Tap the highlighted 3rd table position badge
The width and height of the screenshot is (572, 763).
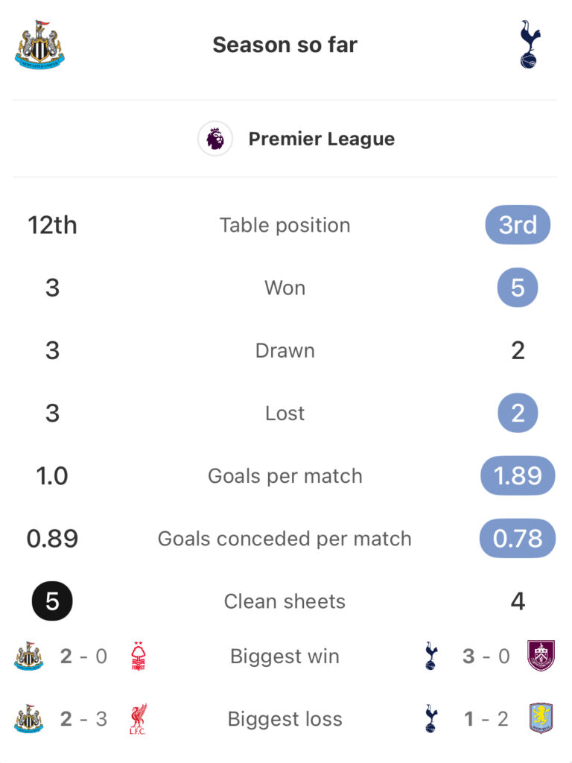pyautogui.click(x=518, y=225)
